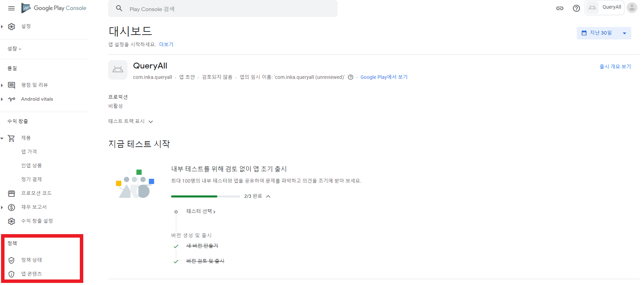Image resolution: width=641 pixels, height=285 pixels.
Task: Expand the 평점 및 리뷰 tree item
Action: [x=2, y=85]
